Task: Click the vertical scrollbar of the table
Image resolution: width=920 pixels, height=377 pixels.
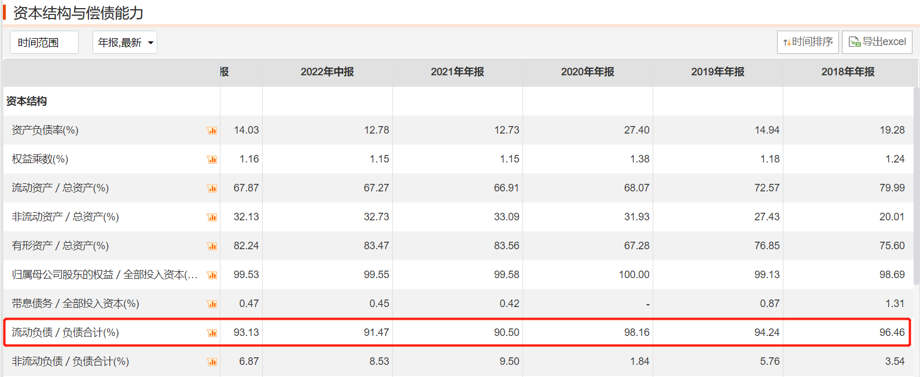Action: 917,185
